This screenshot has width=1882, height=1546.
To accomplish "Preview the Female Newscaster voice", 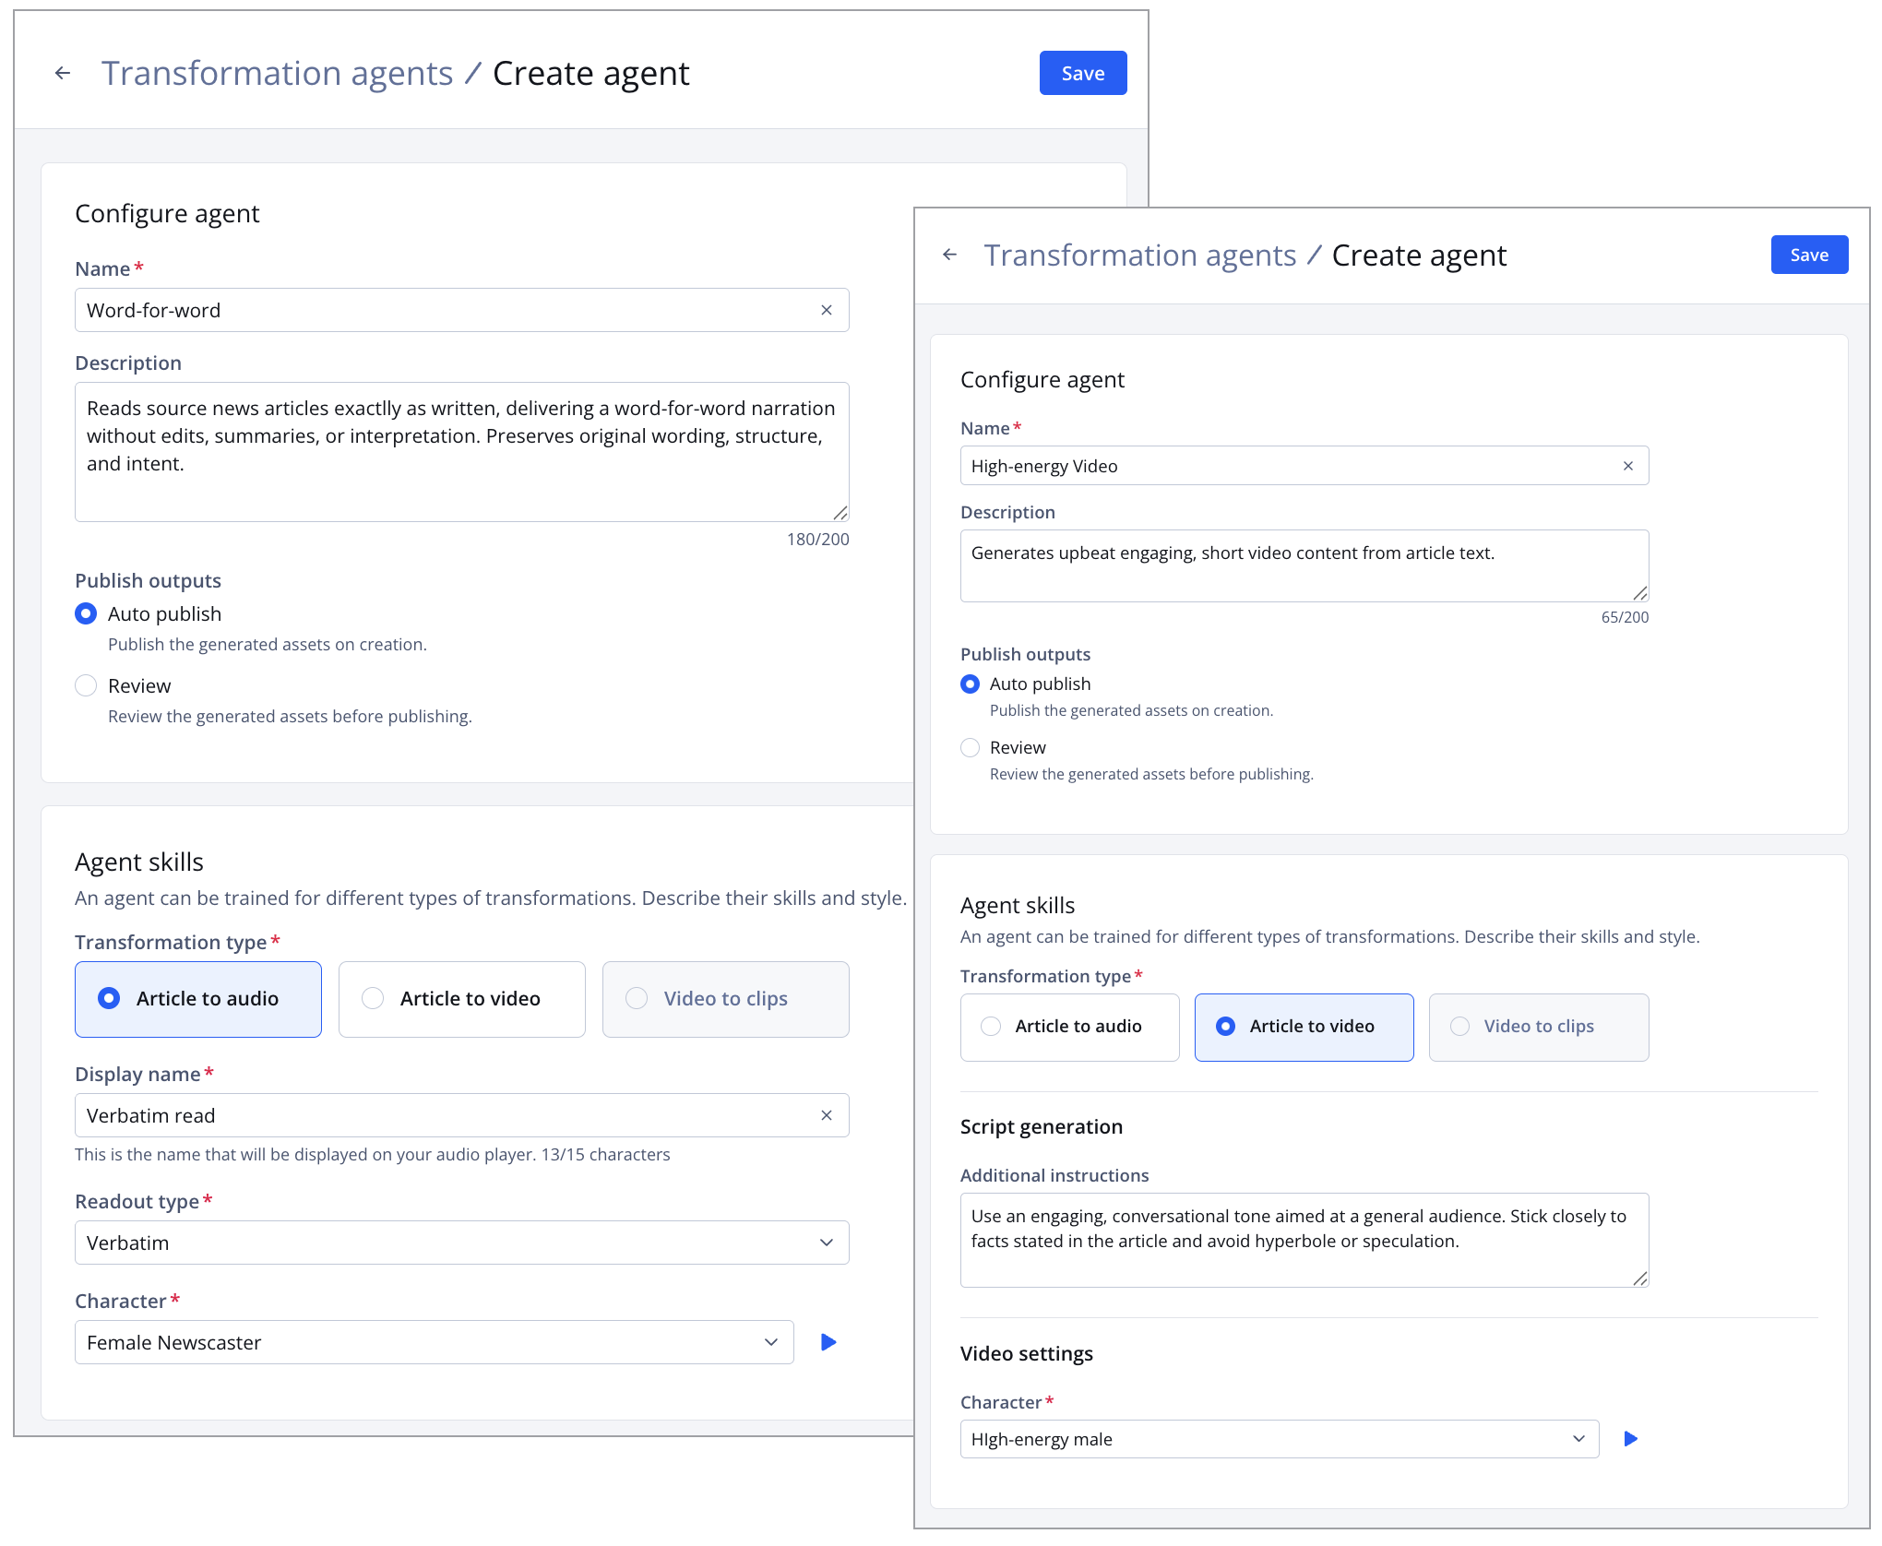I will (x=828, y=1342).
